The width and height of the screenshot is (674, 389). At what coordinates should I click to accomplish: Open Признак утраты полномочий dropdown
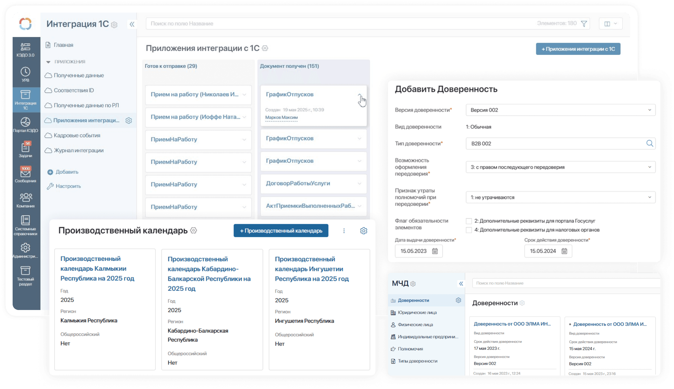click(x=560, y=197)
